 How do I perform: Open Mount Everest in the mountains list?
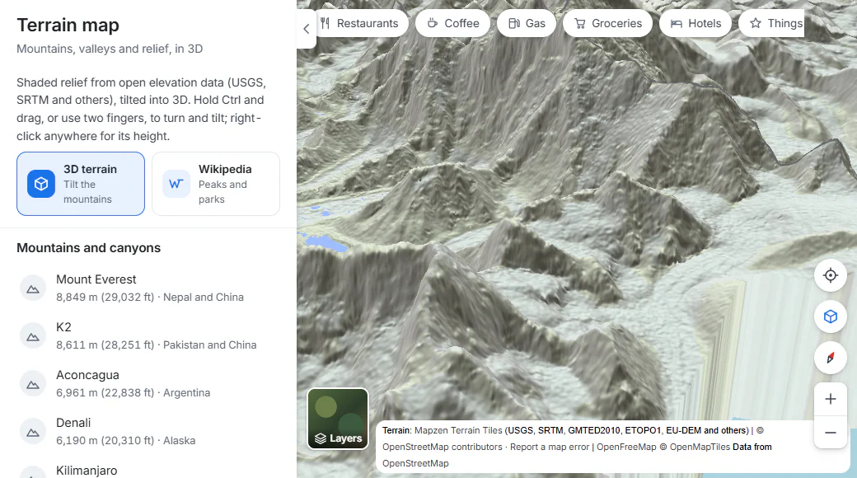148,288
